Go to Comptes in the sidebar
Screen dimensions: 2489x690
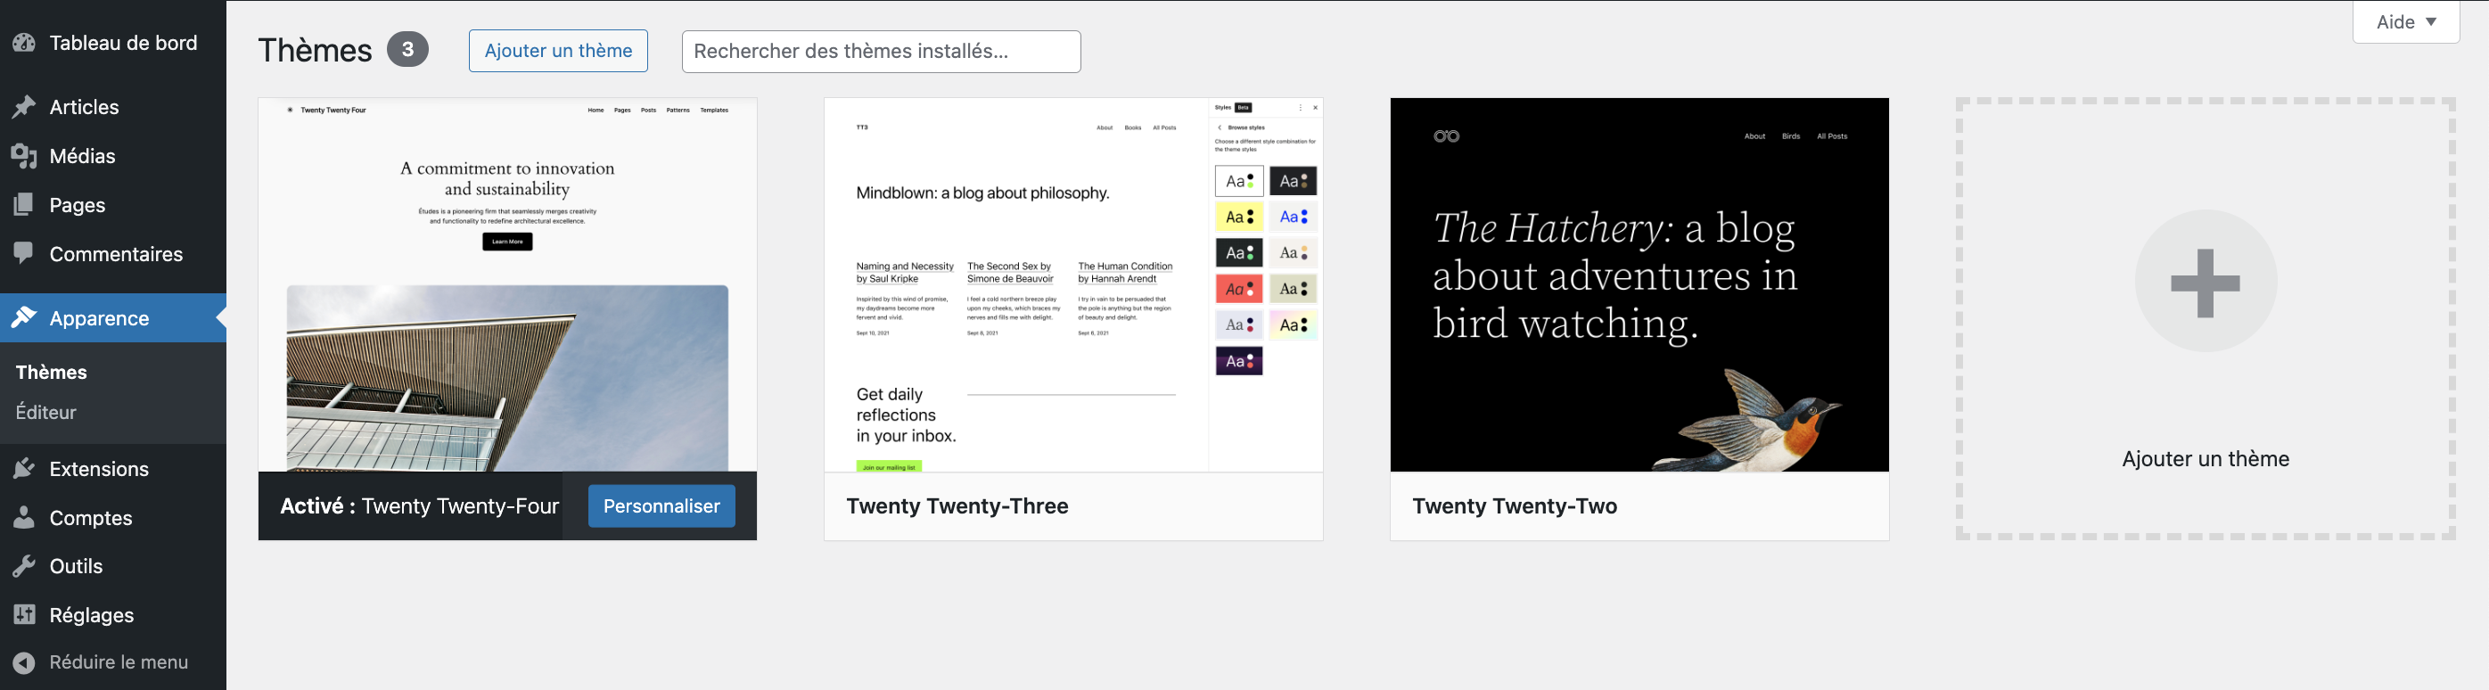pos(113,518)
